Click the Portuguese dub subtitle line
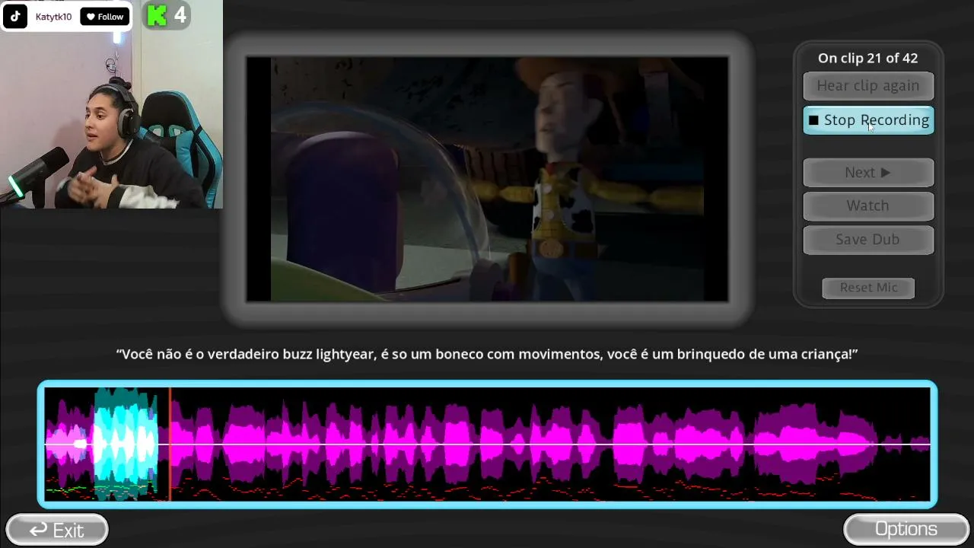Image resolution: width=974 pixels, height=548 pixels. 487,354
